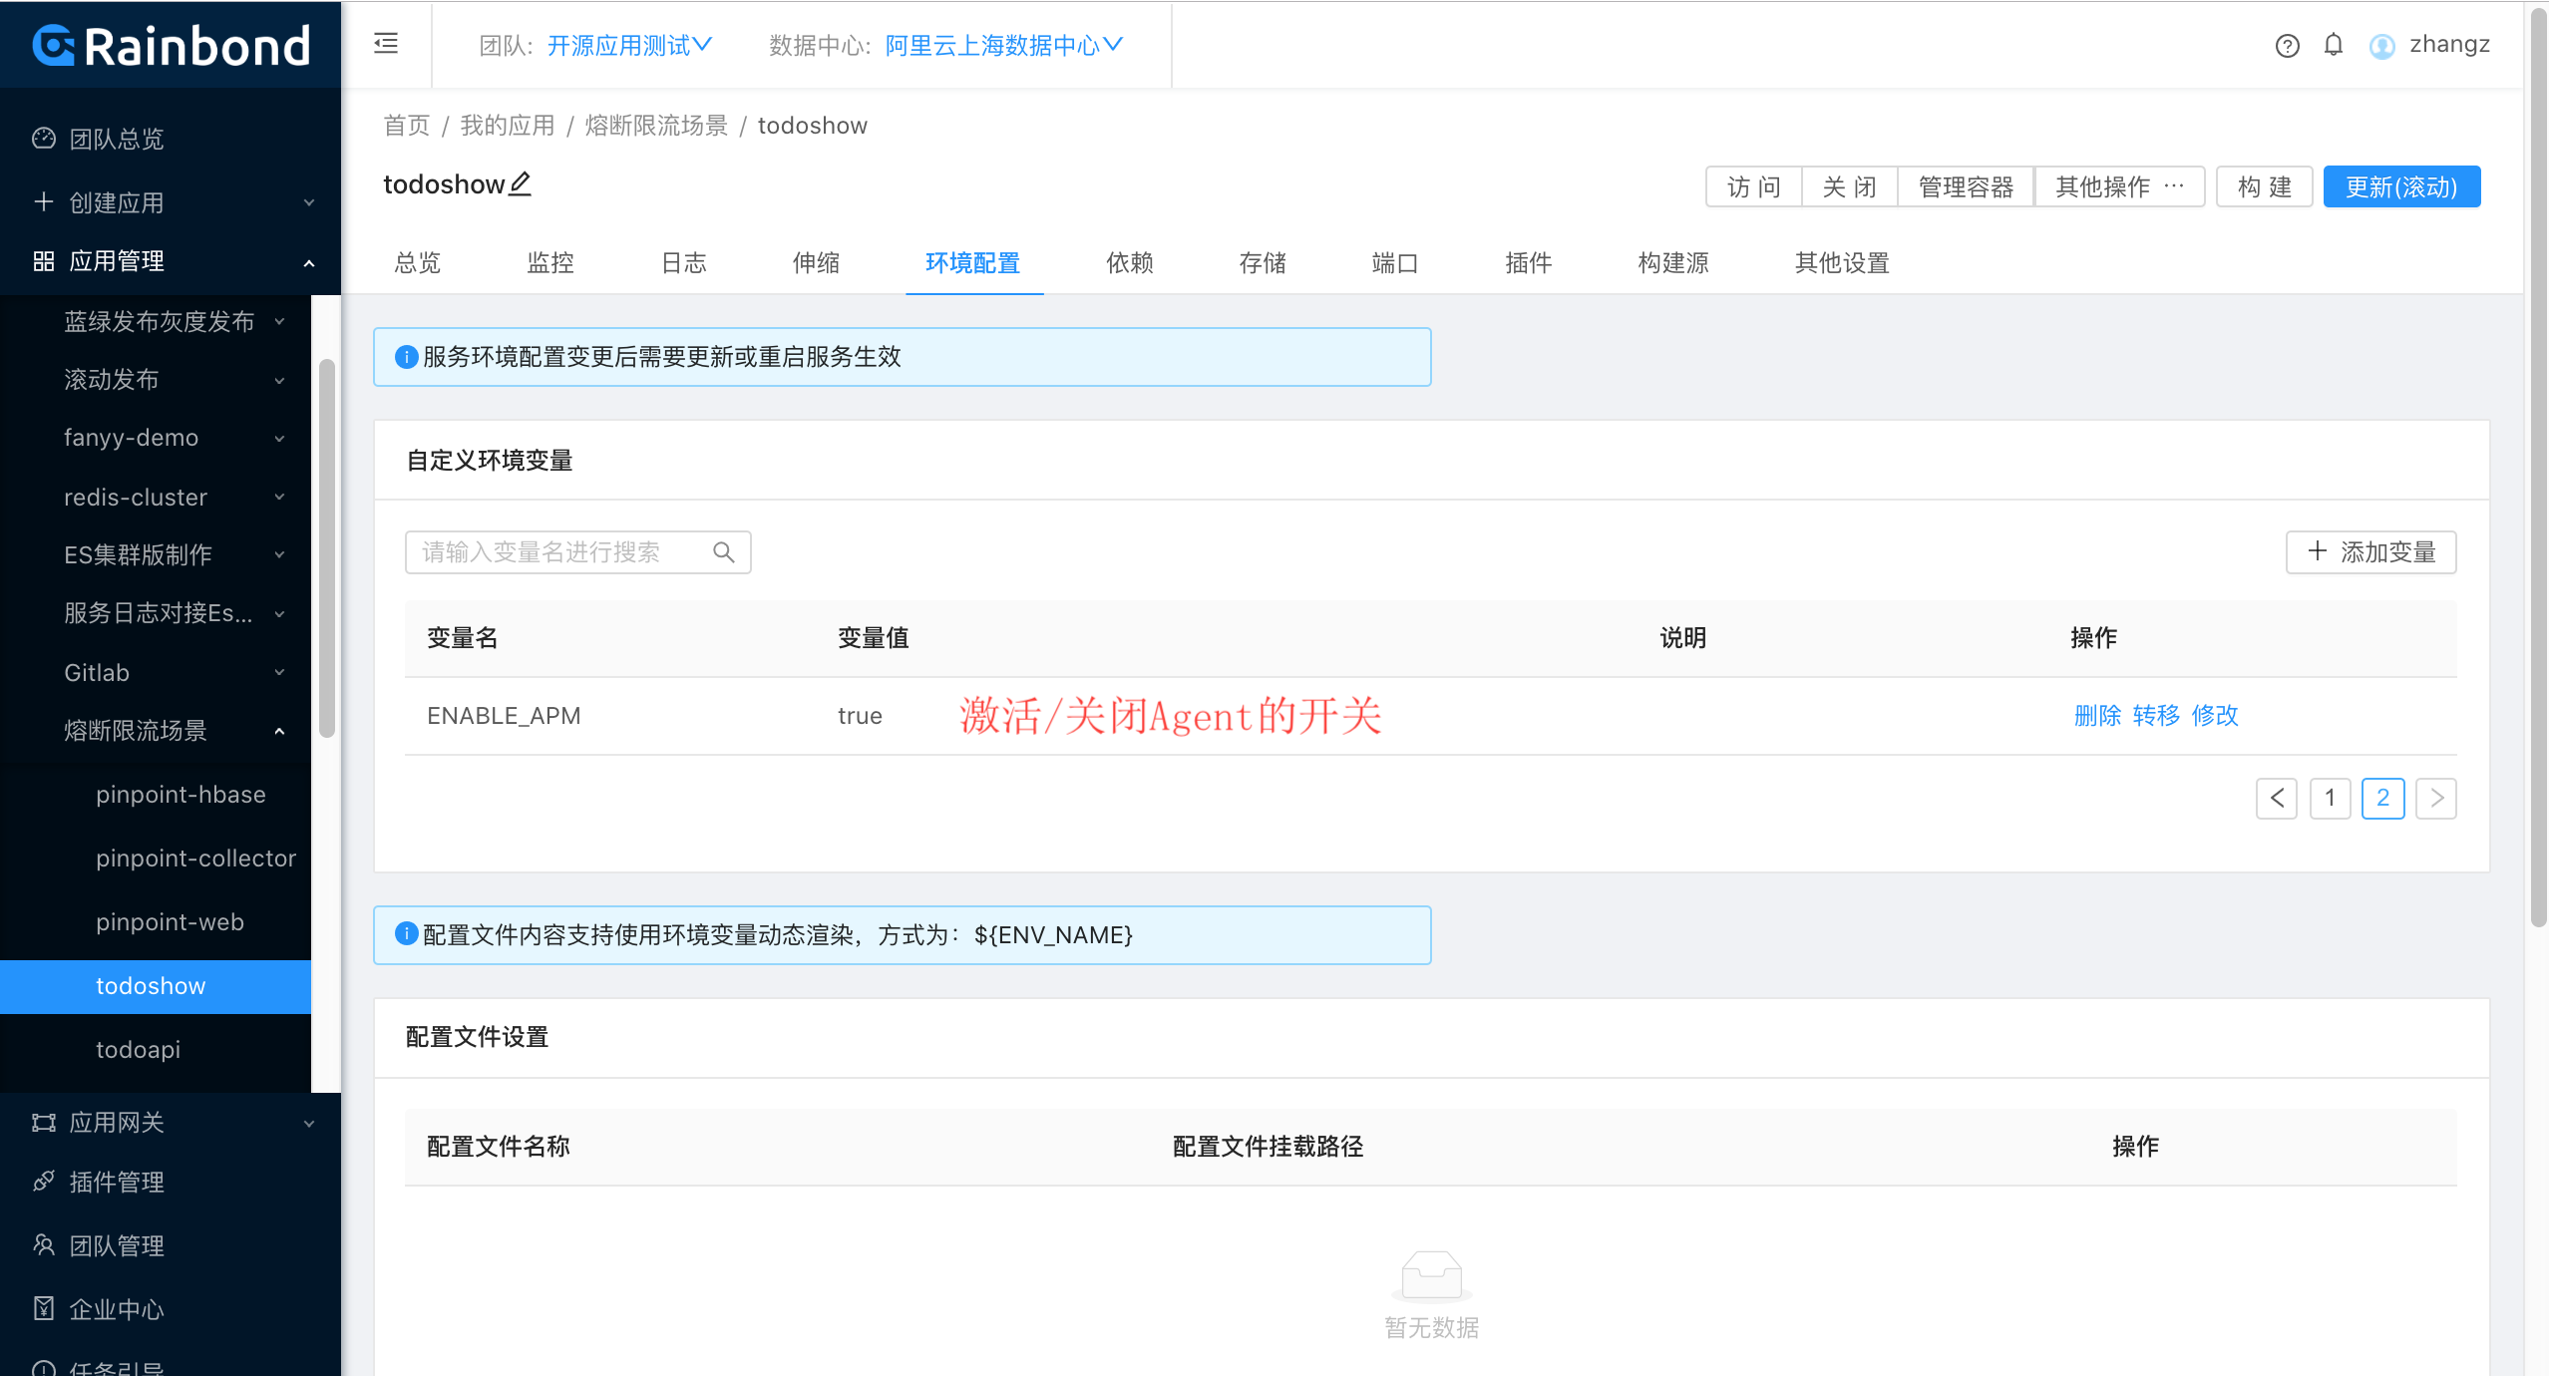Click the 关闭 button
The image size is (2549, 1376).
tap(1849, 186)
